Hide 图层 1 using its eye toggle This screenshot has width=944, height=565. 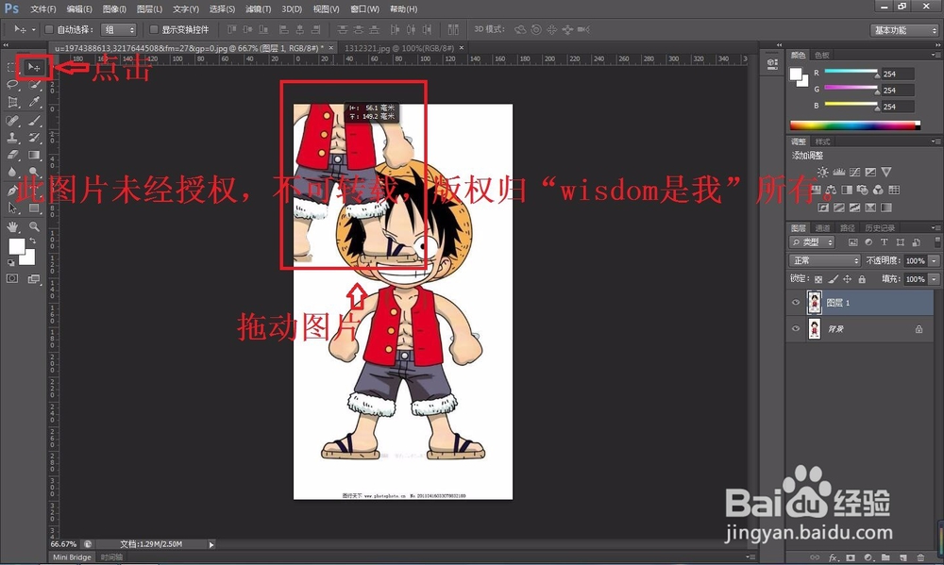tap(796, 302)
